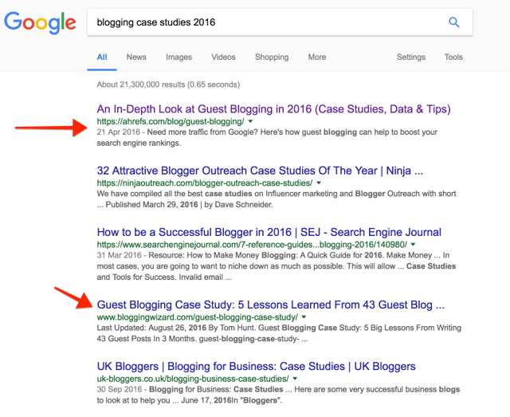Screen dimensions: 510x417
Task: Expand dropdown arrow beside uk-bloggers.co.uk URL
Action: pyautogui.click(x=295, y=379)
